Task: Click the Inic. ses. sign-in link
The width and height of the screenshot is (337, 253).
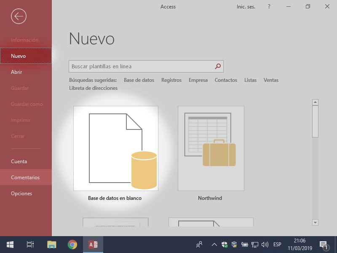Action: point(246,7)
